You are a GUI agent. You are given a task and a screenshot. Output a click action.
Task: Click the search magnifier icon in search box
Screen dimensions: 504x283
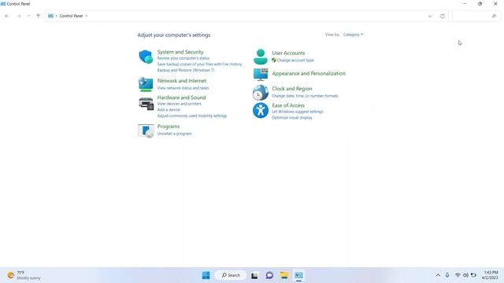[494, 16]
